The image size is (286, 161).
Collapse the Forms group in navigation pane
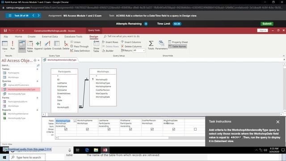[38, 97]
